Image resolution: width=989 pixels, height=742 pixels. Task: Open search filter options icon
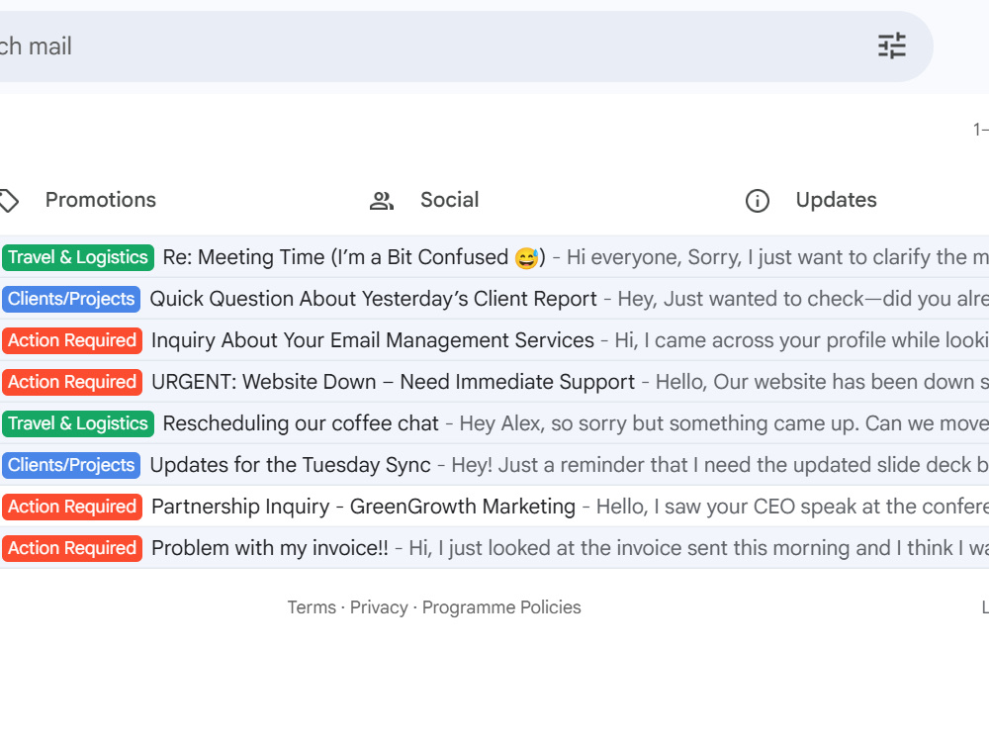click(x=892, y=46)
